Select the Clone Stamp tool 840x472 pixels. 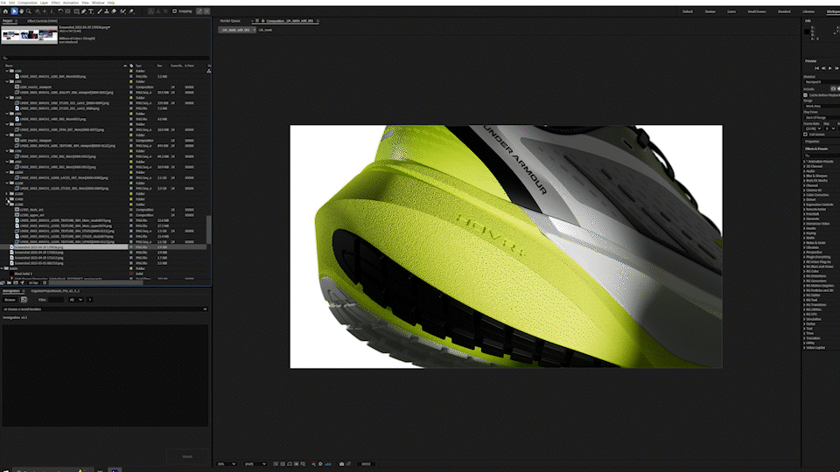click(107, 11)
